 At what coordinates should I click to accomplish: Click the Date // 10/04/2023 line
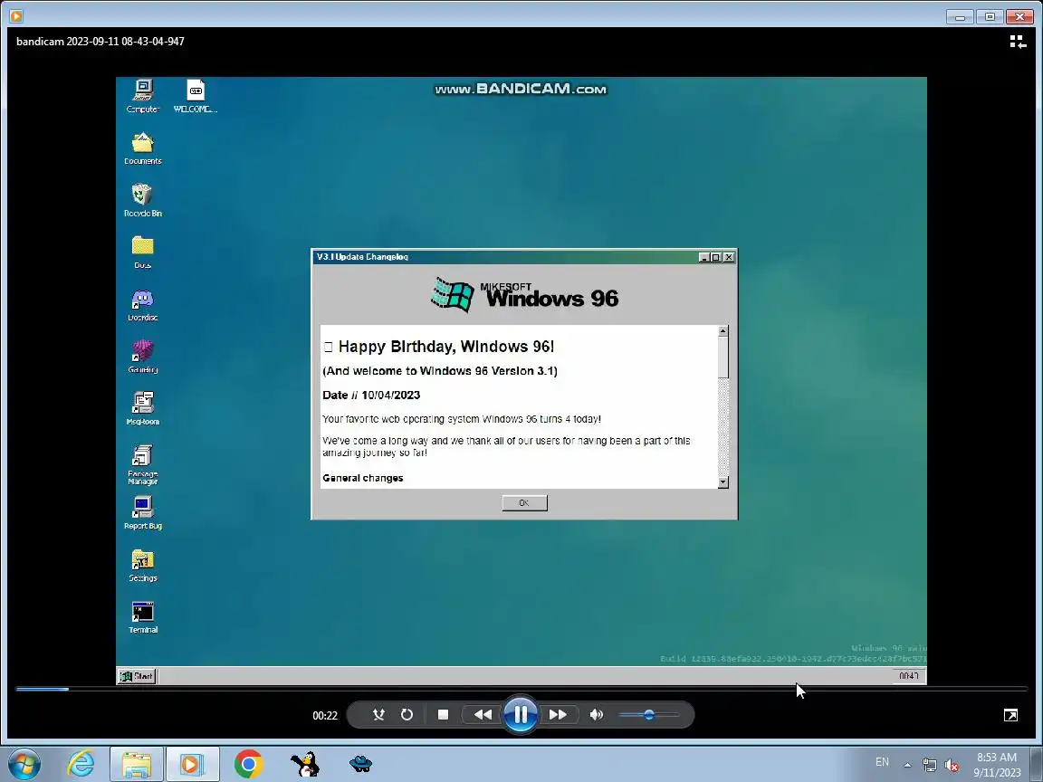(x=371, y=395)
